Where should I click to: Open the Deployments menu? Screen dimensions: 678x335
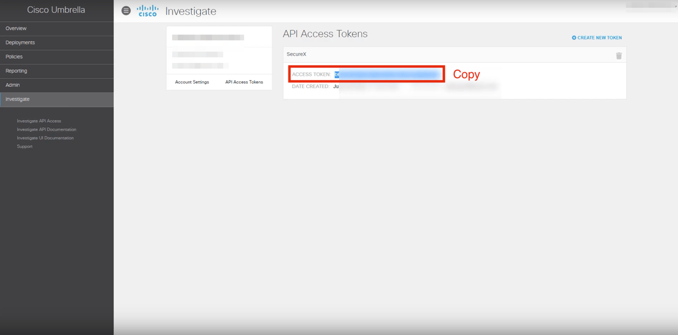tap(57, 42)
